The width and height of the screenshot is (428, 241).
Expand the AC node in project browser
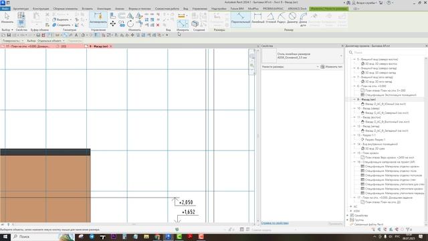(x=351, y=207)
